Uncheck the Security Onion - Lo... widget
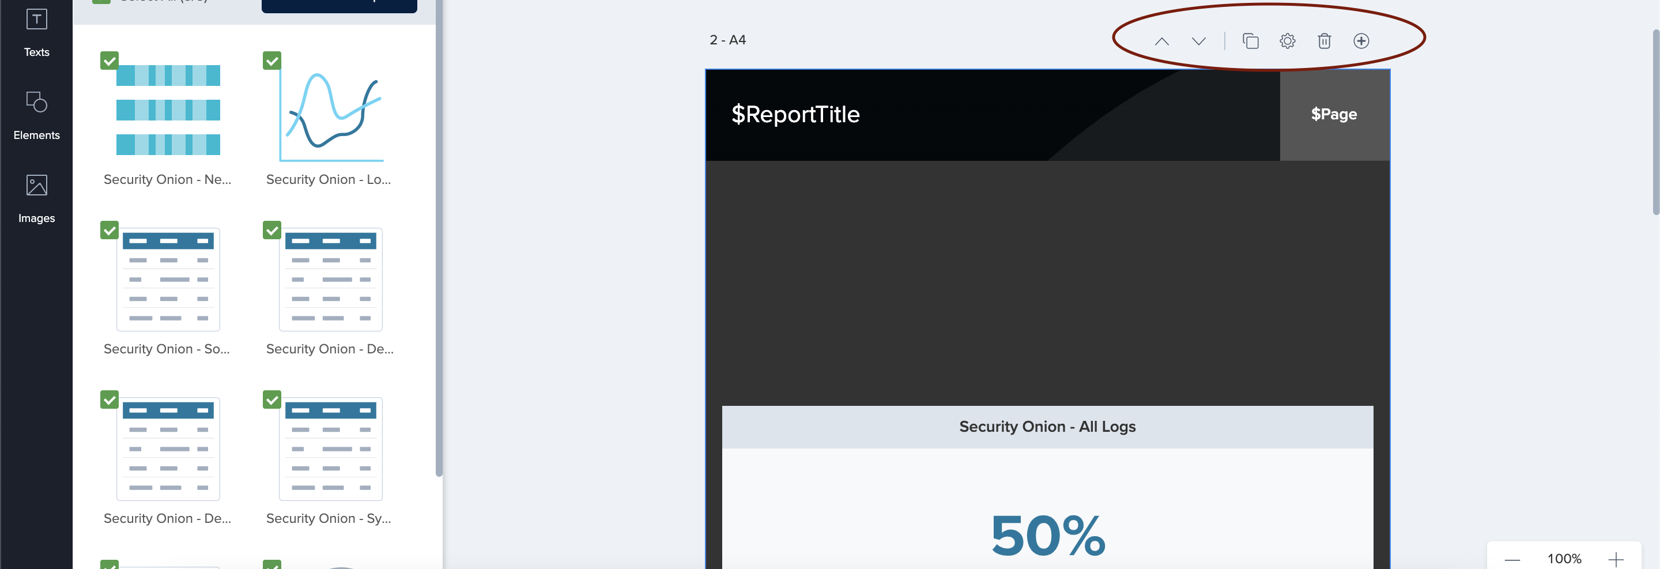 (x=272, y=61)
